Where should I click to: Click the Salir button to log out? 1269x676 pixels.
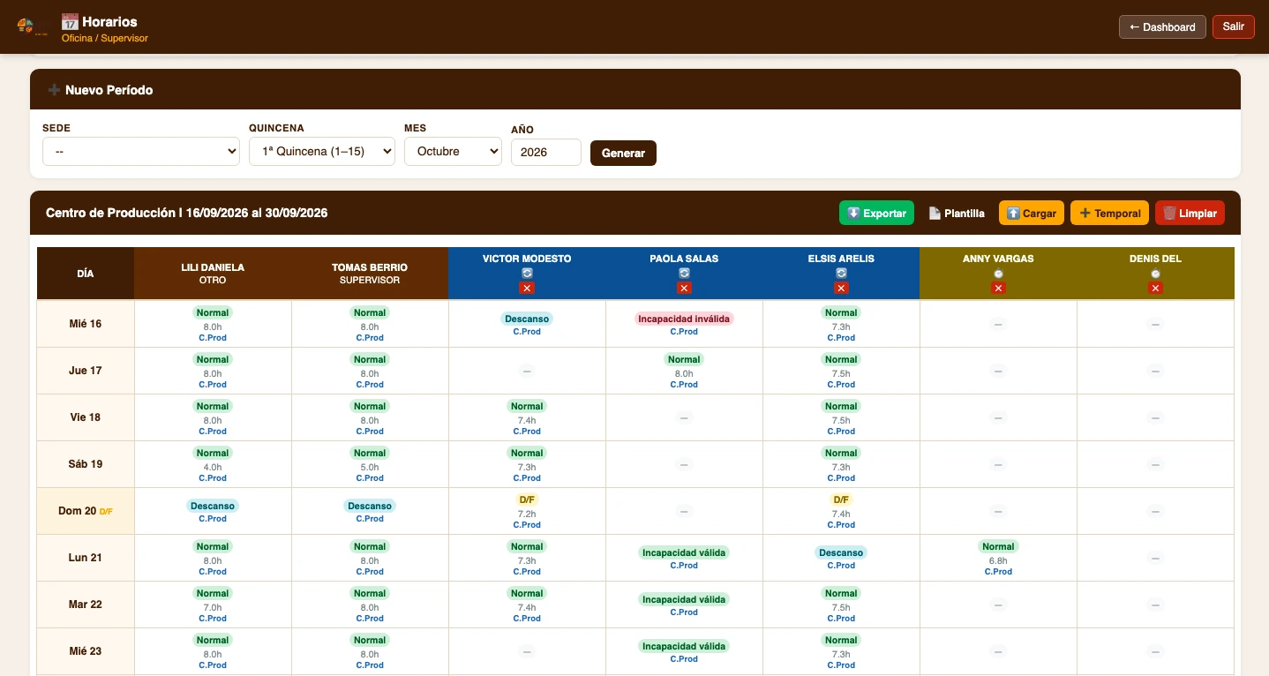click(x=1234, y=27)
